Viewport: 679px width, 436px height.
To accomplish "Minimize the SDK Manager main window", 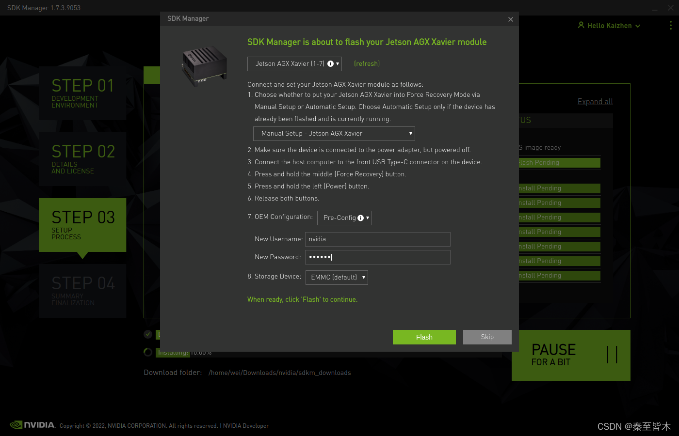I will tap(656, 8).
